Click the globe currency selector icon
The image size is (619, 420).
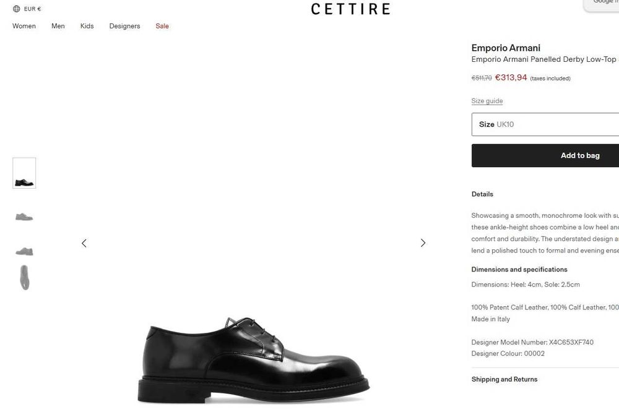tap(17, 9)
